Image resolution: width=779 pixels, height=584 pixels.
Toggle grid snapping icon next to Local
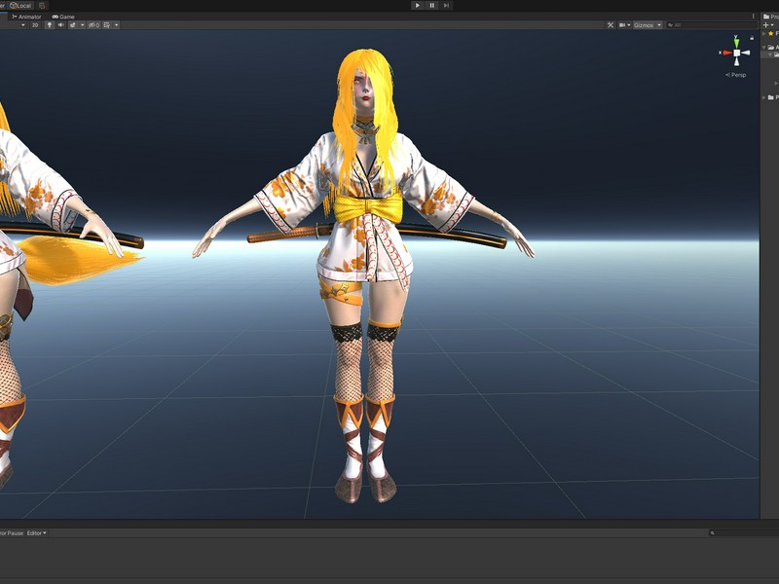[42, 6]
